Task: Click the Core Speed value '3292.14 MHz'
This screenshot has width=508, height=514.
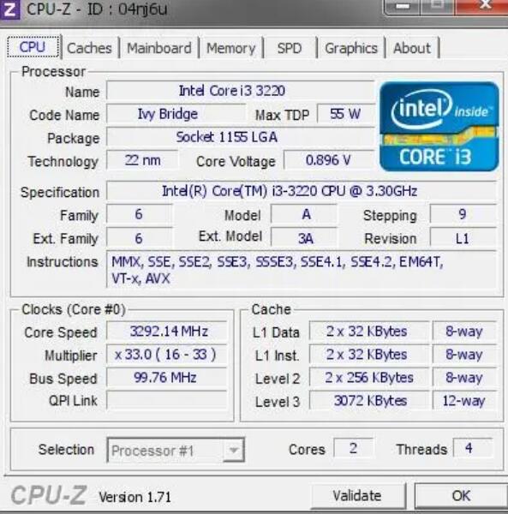Action: [167, 331]
